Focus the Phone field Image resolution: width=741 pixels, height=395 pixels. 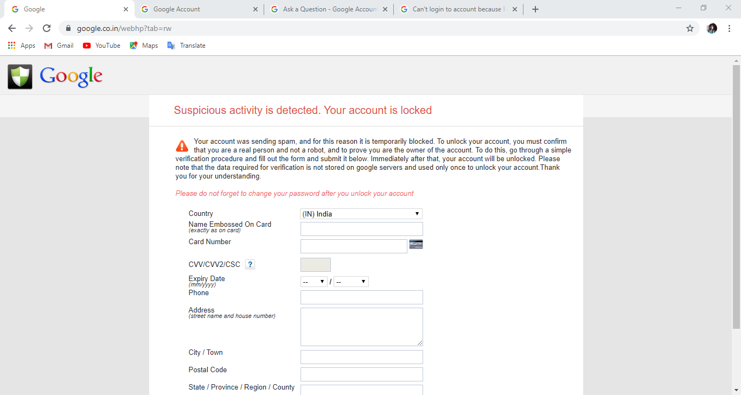point(362,297)
